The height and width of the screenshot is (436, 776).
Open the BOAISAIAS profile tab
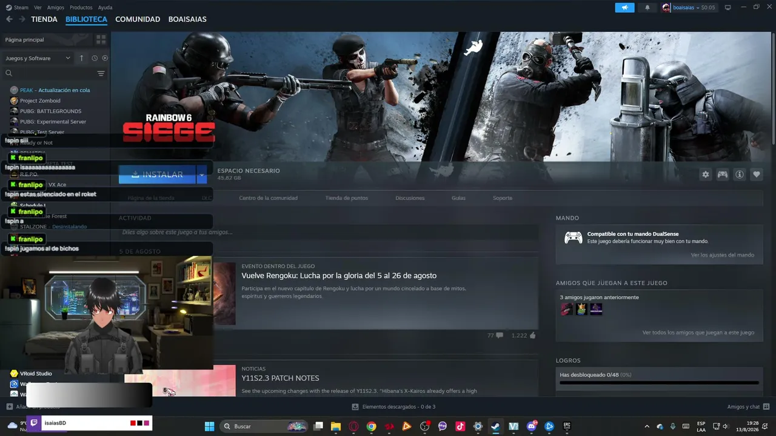187,19
